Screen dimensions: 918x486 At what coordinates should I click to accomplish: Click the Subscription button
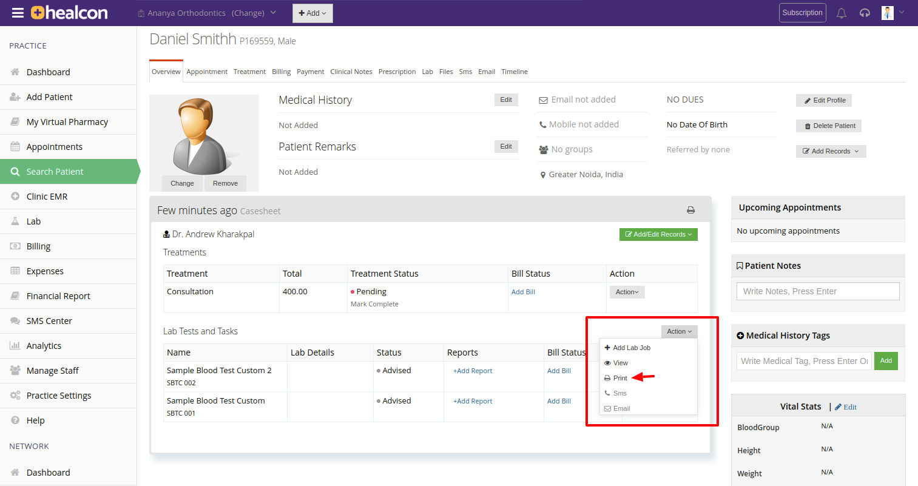(802, 13)
